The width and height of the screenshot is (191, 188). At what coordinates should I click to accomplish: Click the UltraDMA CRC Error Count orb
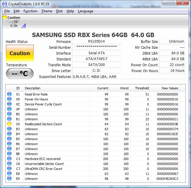(9, 168)
